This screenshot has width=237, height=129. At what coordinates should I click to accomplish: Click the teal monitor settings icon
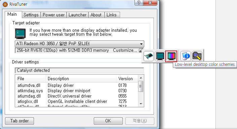[160, 56]
